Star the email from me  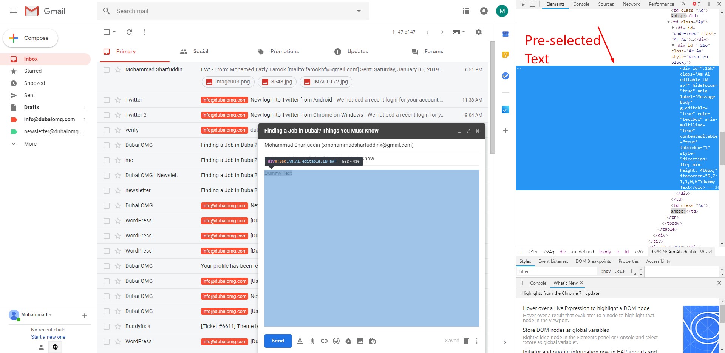pyautogui.click(x=118, y=160)
